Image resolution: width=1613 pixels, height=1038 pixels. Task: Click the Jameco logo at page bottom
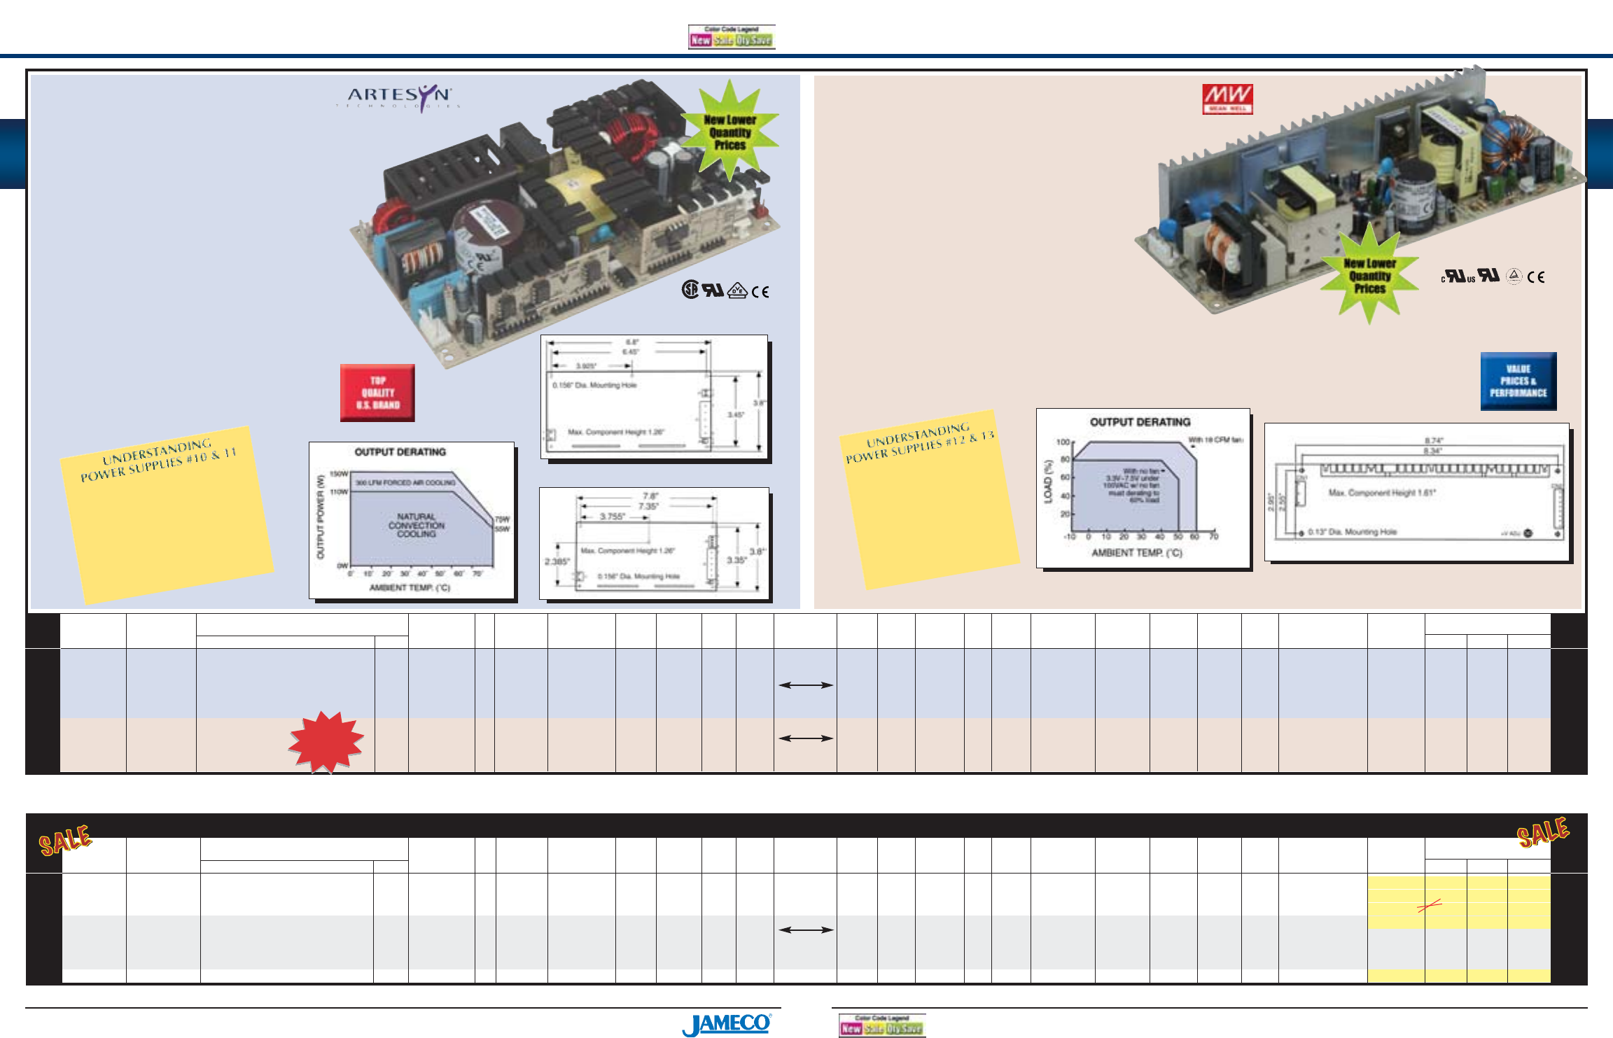tap(727, 1024)
